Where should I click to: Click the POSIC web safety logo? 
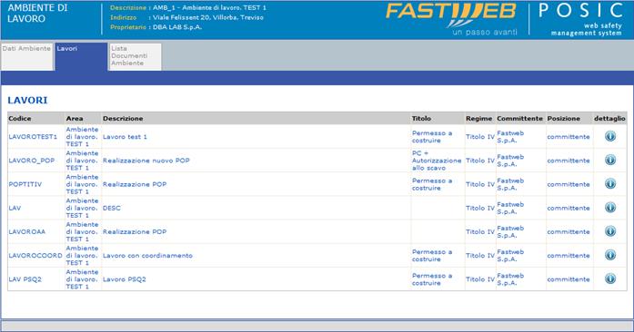[x=580, y=19]
